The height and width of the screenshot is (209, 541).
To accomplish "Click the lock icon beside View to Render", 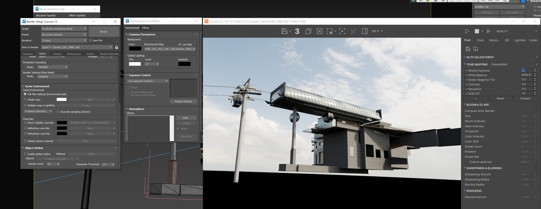I will [x=117, y=47].
